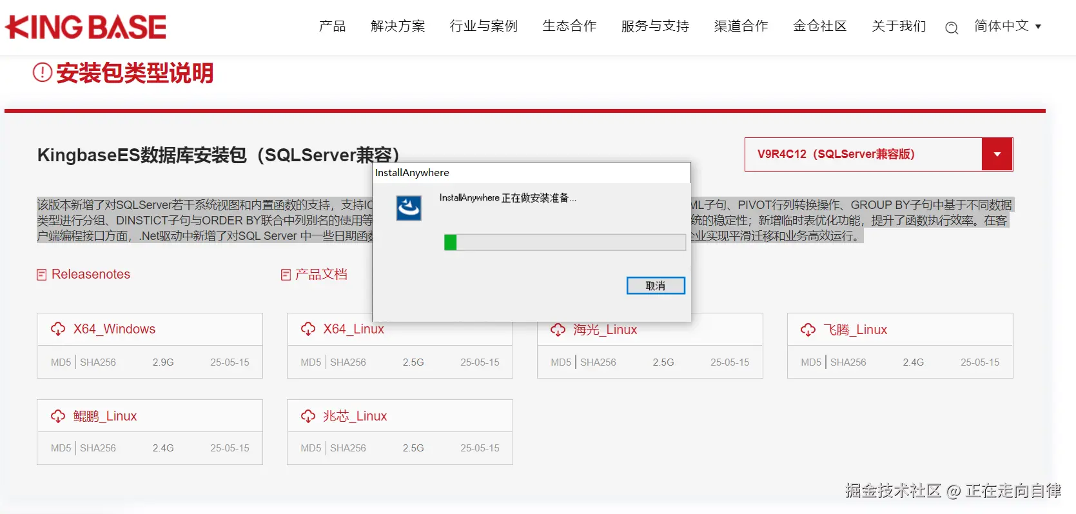Click the 安装包类型说明 heading
1076x514 pixels.
(135, 73)
